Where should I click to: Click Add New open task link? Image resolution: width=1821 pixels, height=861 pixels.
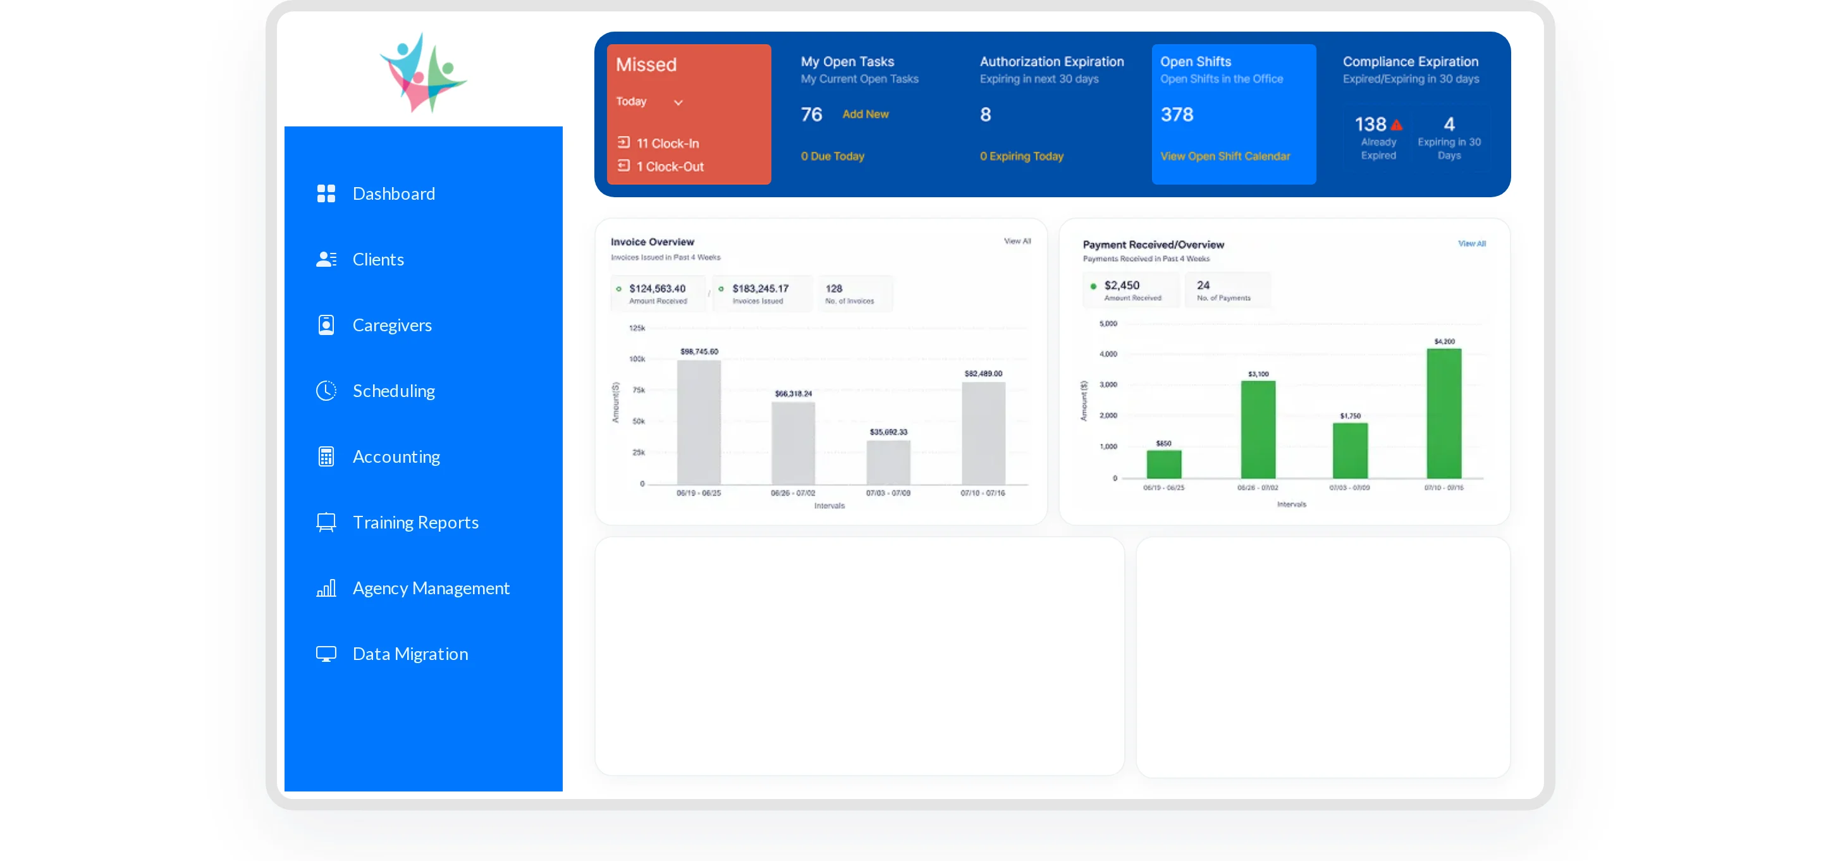point(865,114)
